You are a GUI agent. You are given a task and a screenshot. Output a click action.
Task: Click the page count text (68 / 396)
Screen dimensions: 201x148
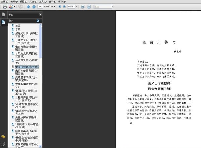pos(50,7)
